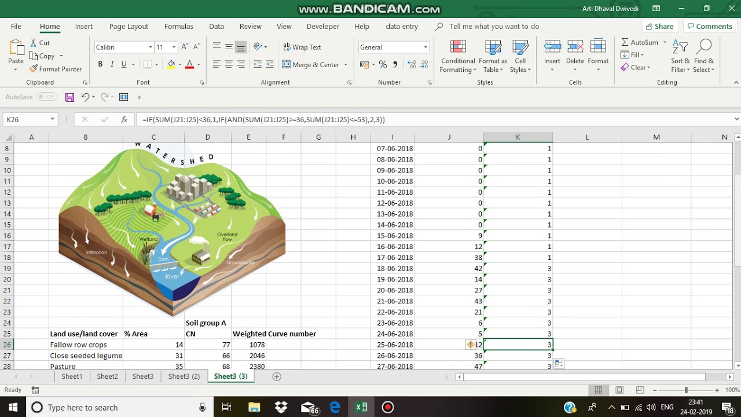
Task: Open the Formulas ribbon tab
Action: click(178, 26)
